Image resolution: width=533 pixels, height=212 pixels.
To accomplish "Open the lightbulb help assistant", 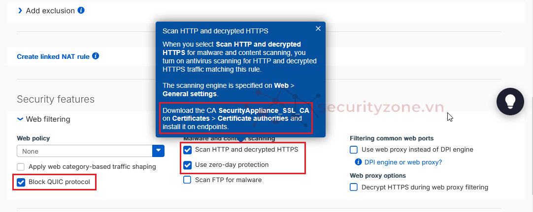I will click(x=510, y=101).
